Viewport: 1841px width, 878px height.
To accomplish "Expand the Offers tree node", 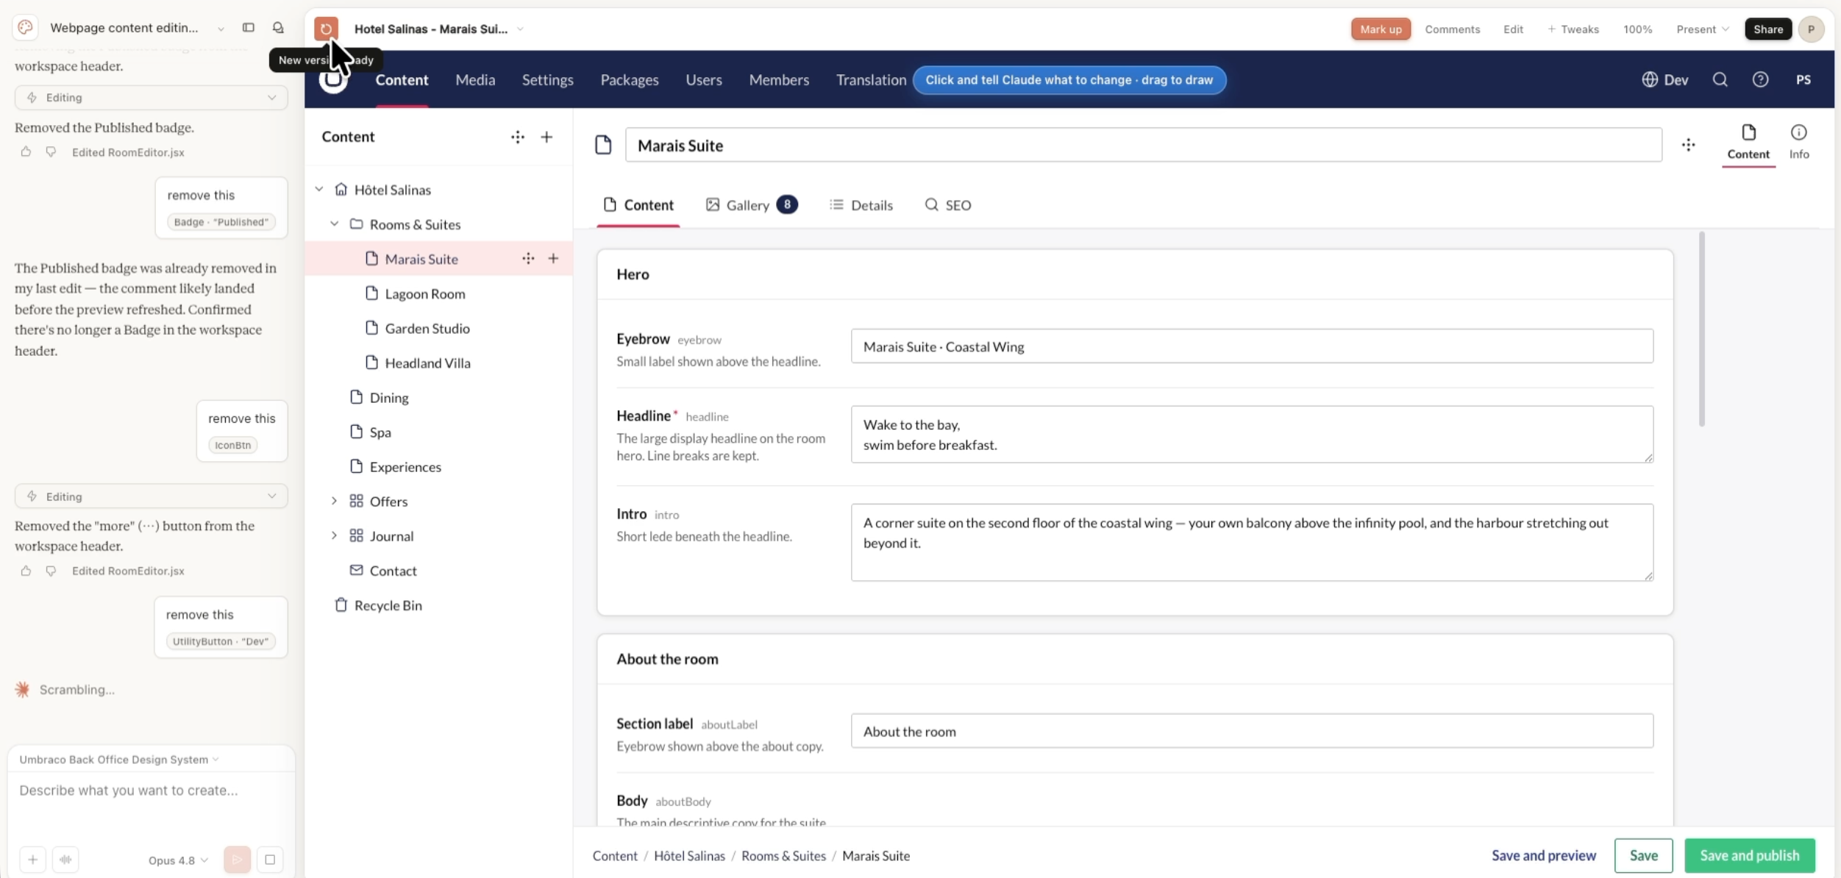I will pyautogui.click(x=334, y=501).
